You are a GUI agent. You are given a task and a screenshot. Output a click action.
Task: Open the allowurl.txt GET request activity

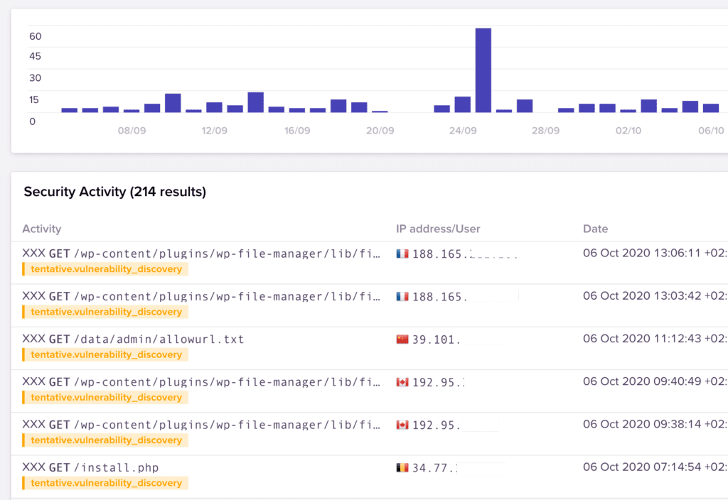point(133,339)
